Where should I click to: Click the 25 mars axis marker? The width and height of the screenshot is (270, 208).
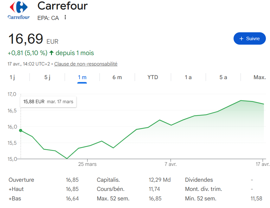[87, 164]
